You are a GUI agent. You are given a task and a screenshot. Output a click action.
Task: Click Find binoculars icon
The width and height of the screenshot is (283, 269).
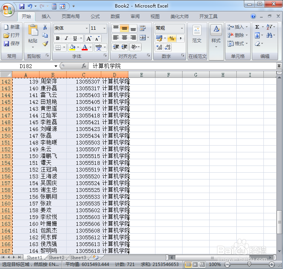pyautogui.click(x=269, y=35)
